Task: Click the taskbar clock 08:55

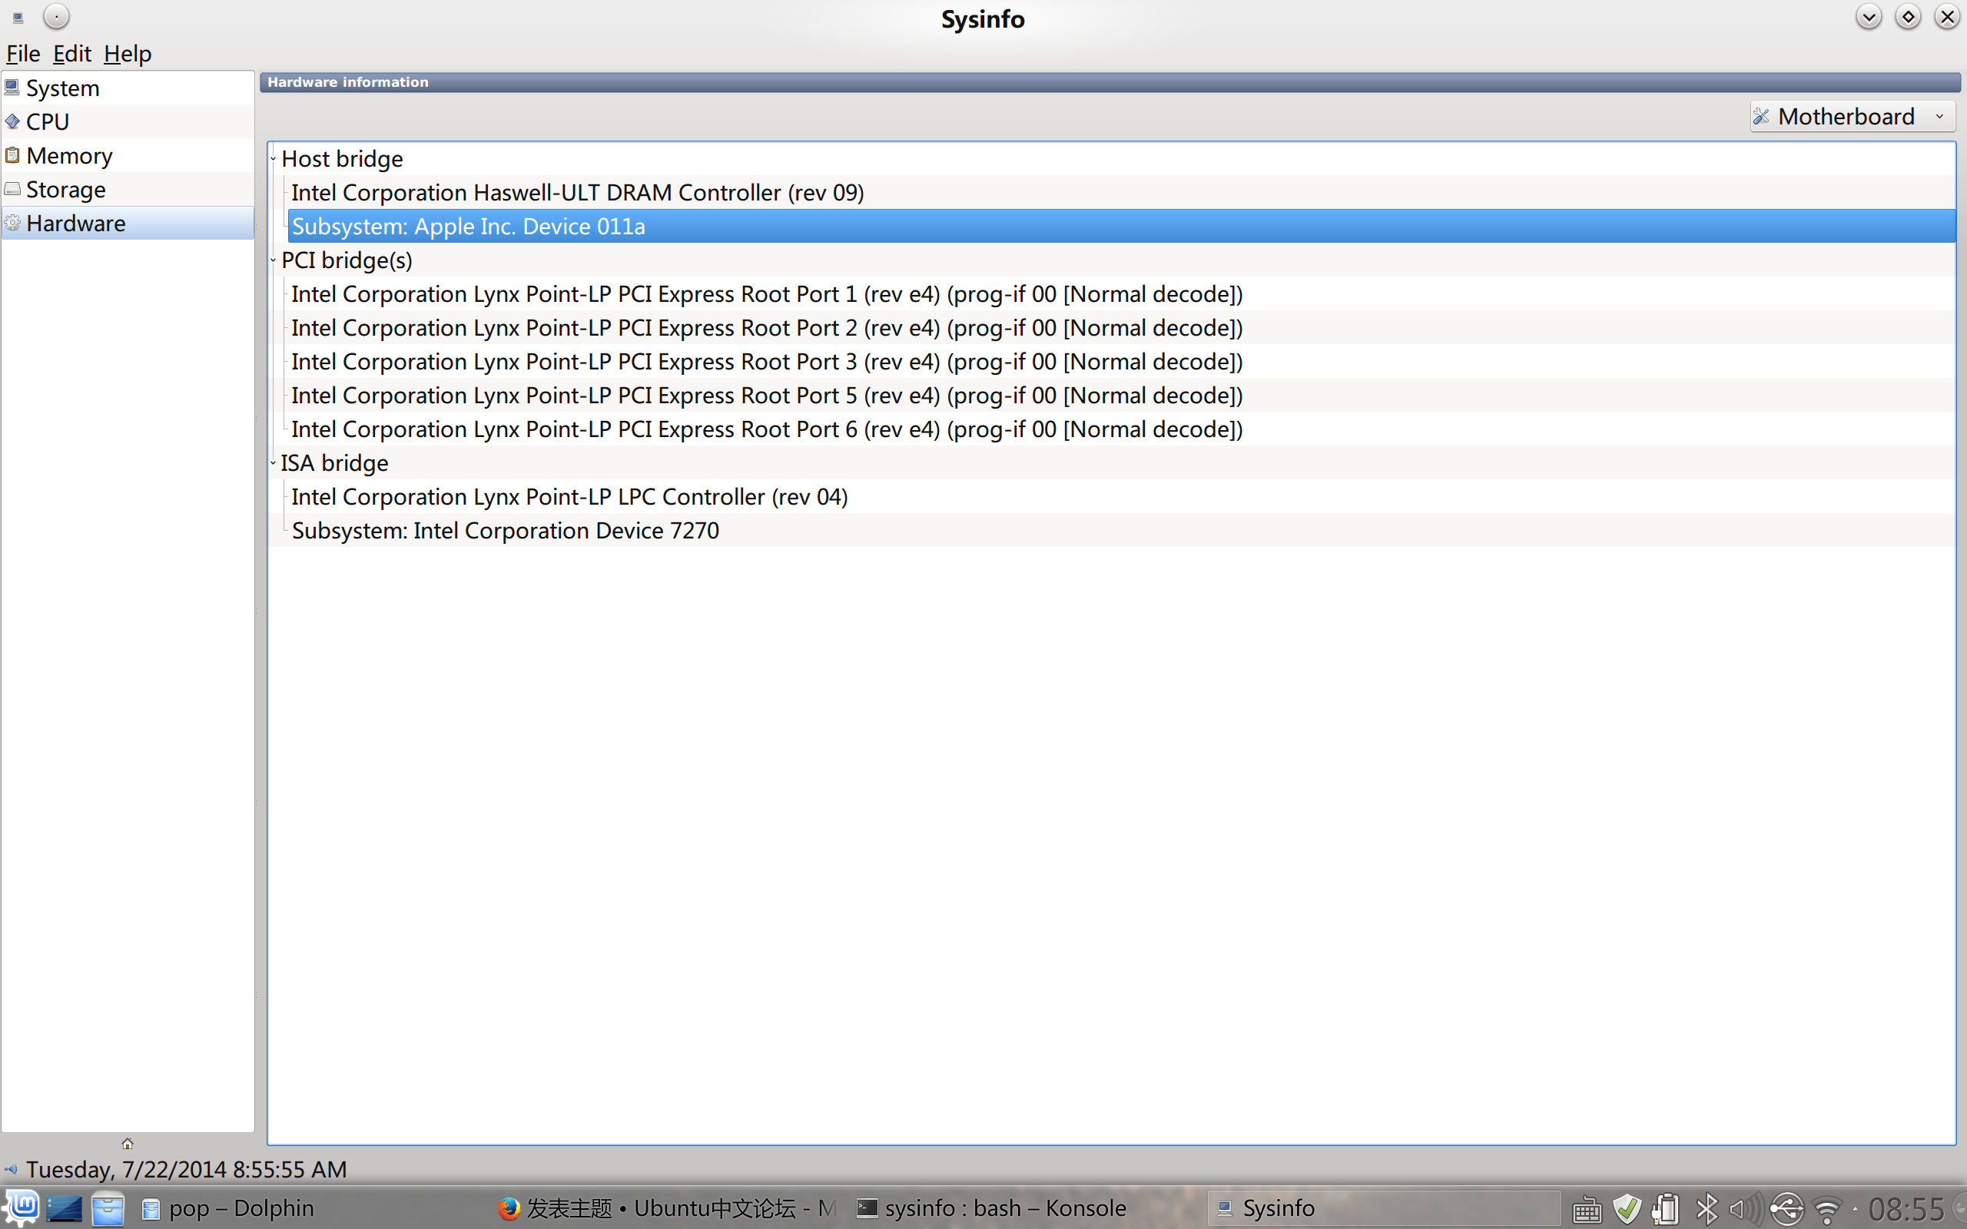Action: point(1907,1210)
